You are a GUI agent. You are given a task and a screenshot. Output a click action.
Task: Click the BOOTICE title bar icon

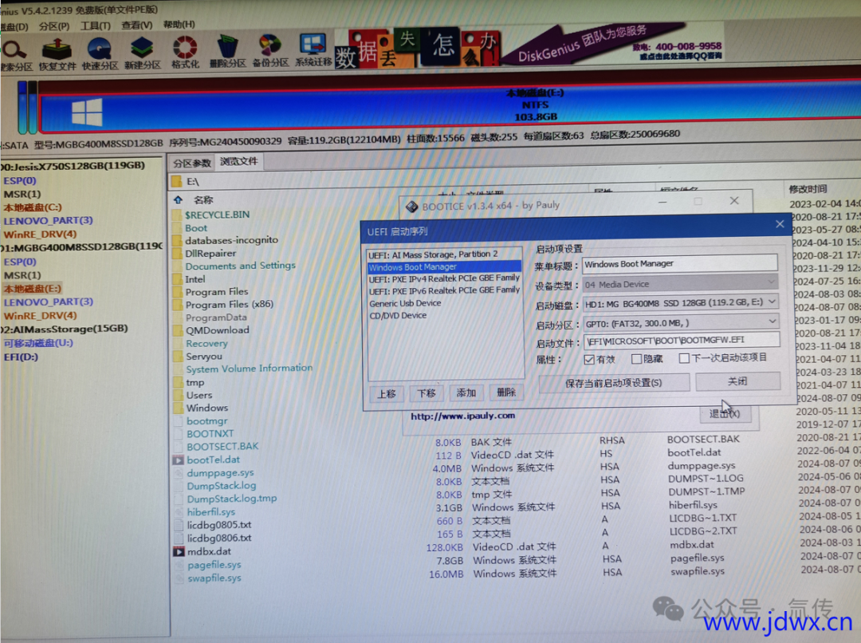(412, 206)
